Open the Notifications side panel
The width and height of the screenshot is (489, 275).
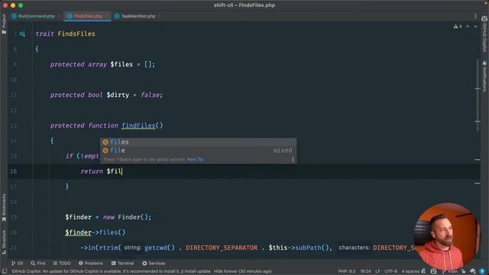pyautogui.click(x=484, y=76)
